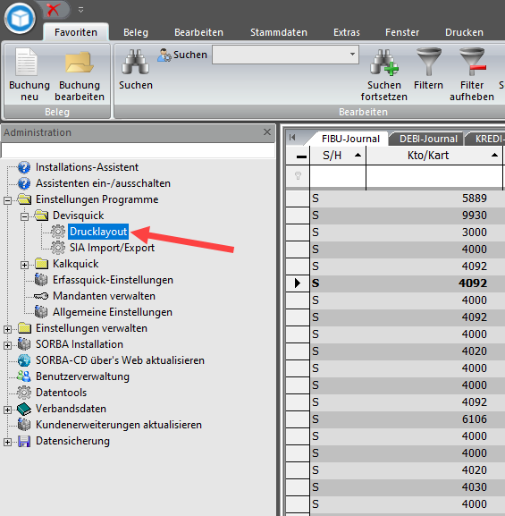Screen dimensions: 505x516
Task: Click the red X quick access icon
Action: [53, 10]
